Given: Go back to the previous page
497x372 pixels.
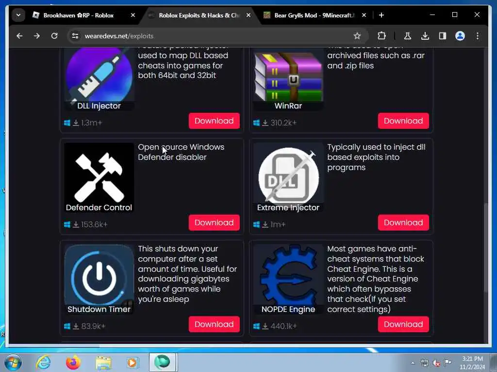Looking at the screenshot, I should (19, 36).
